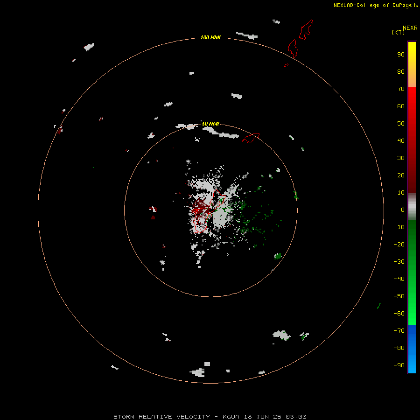Click the 40 value on velocity scale

(x=401, y=140)
